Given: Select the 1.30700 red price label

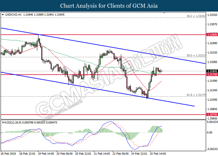Looking at the screenshot, I should click(212, 115).
